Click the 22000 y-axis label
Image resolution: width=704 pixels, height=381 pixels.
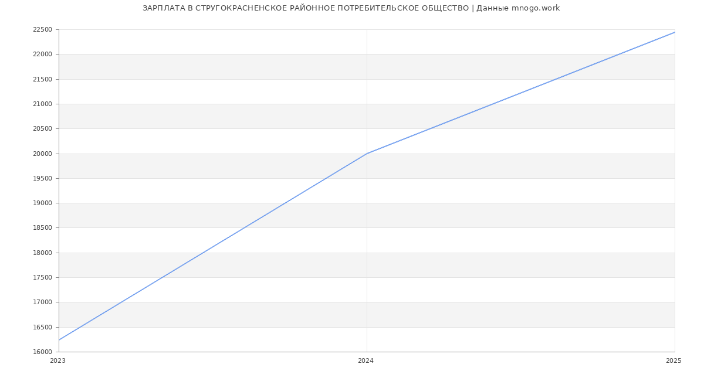[x=42, y=55]
